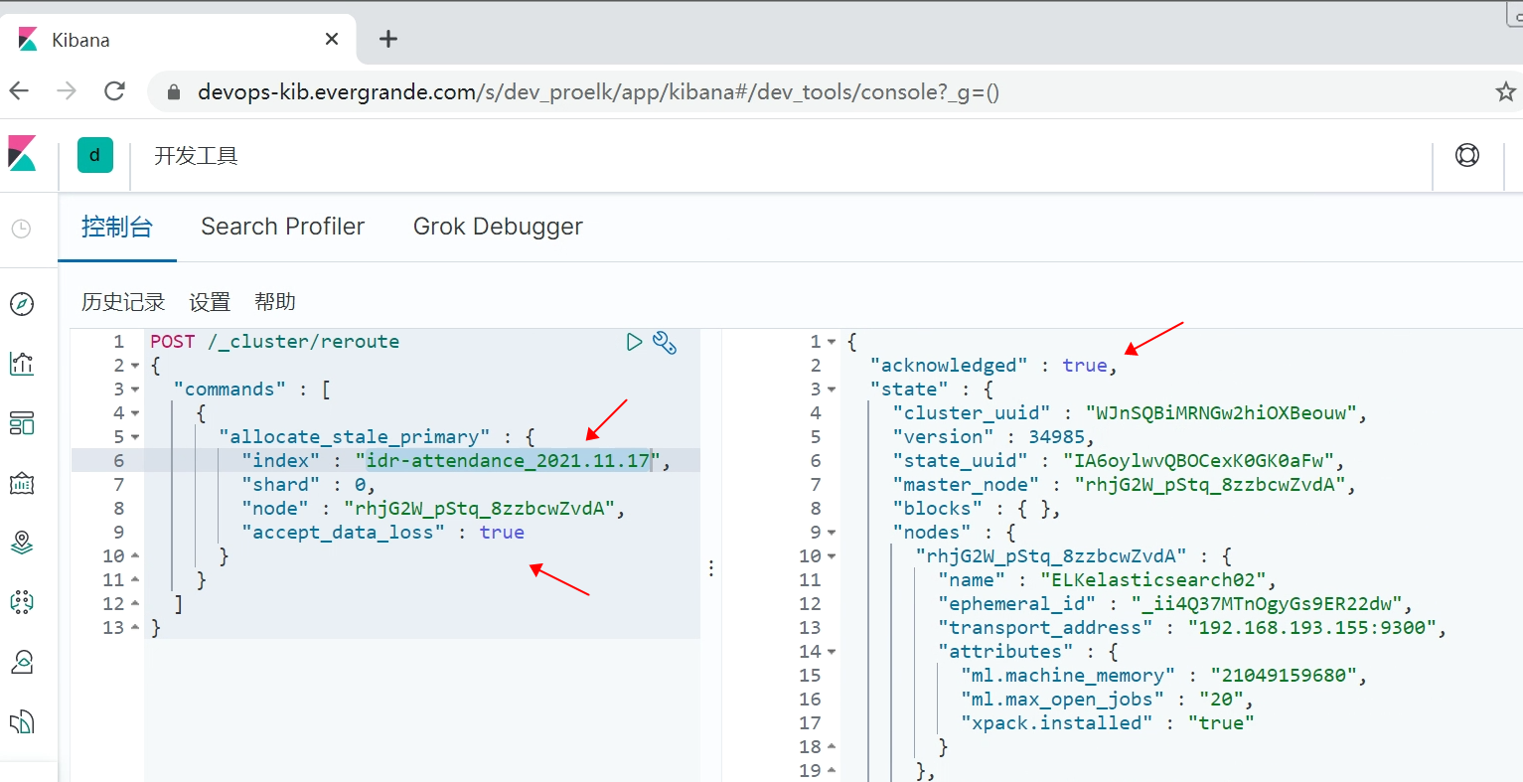Collapse request fold arrow at line 4
This screenshot has width=1523, height=782.
click(x=135, y=413)
